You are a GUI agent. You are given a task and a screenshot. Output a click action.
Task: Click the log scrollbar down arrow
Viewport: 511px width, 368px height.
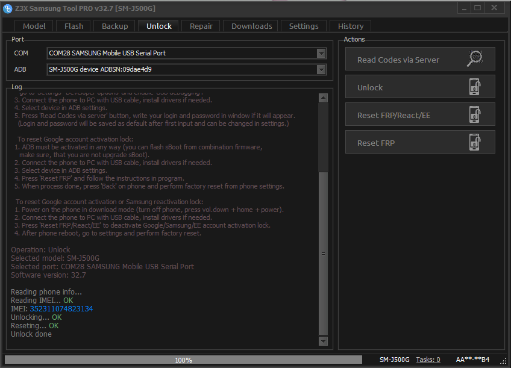[x=323, y=341]
